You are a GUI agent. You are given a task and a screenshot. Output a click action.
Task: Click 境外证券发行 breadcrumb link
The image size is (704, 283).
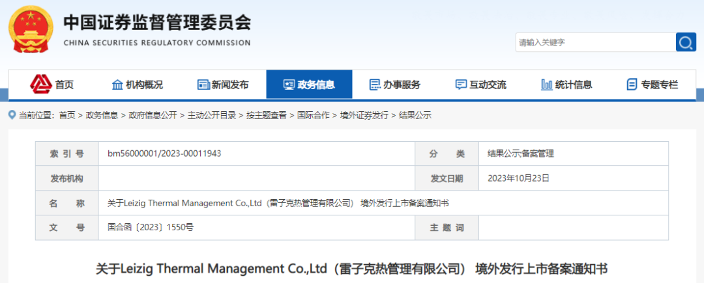[364, 116]
